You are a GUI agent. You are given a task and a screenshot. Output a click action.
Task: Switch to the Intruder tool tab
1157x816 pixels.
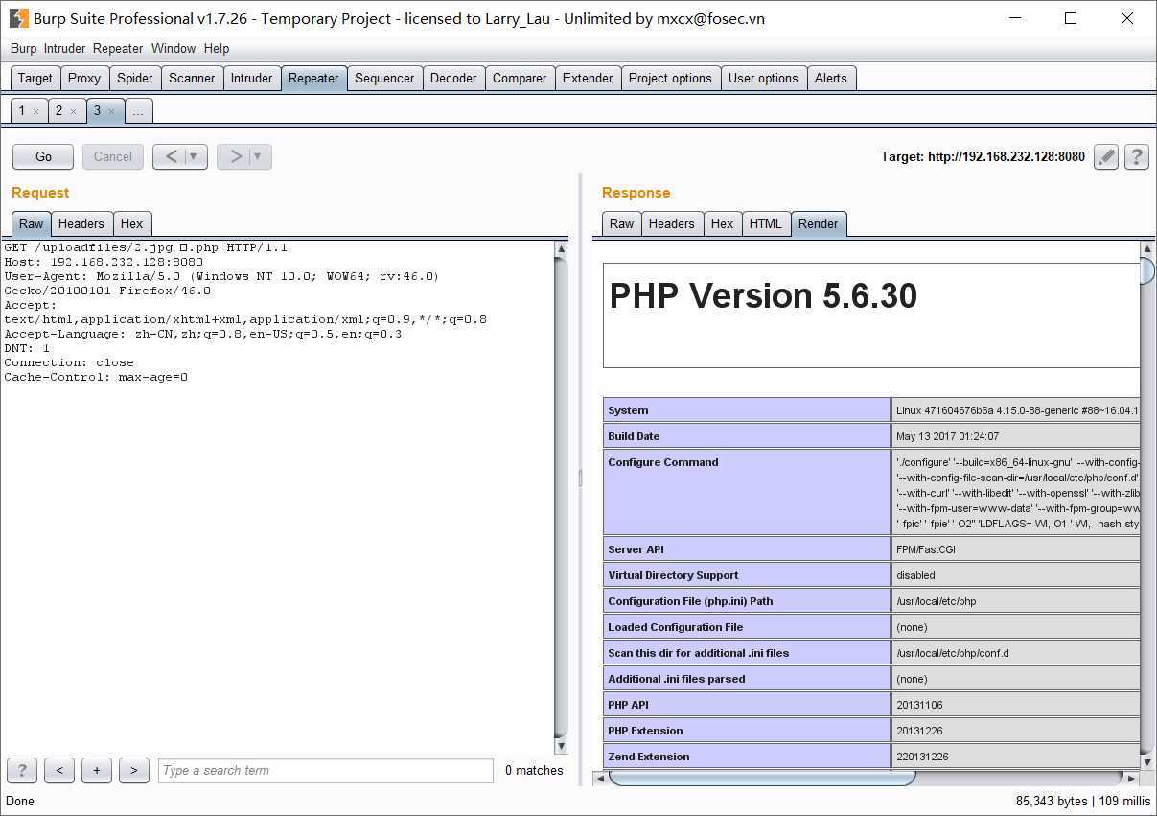pos(251,78)
